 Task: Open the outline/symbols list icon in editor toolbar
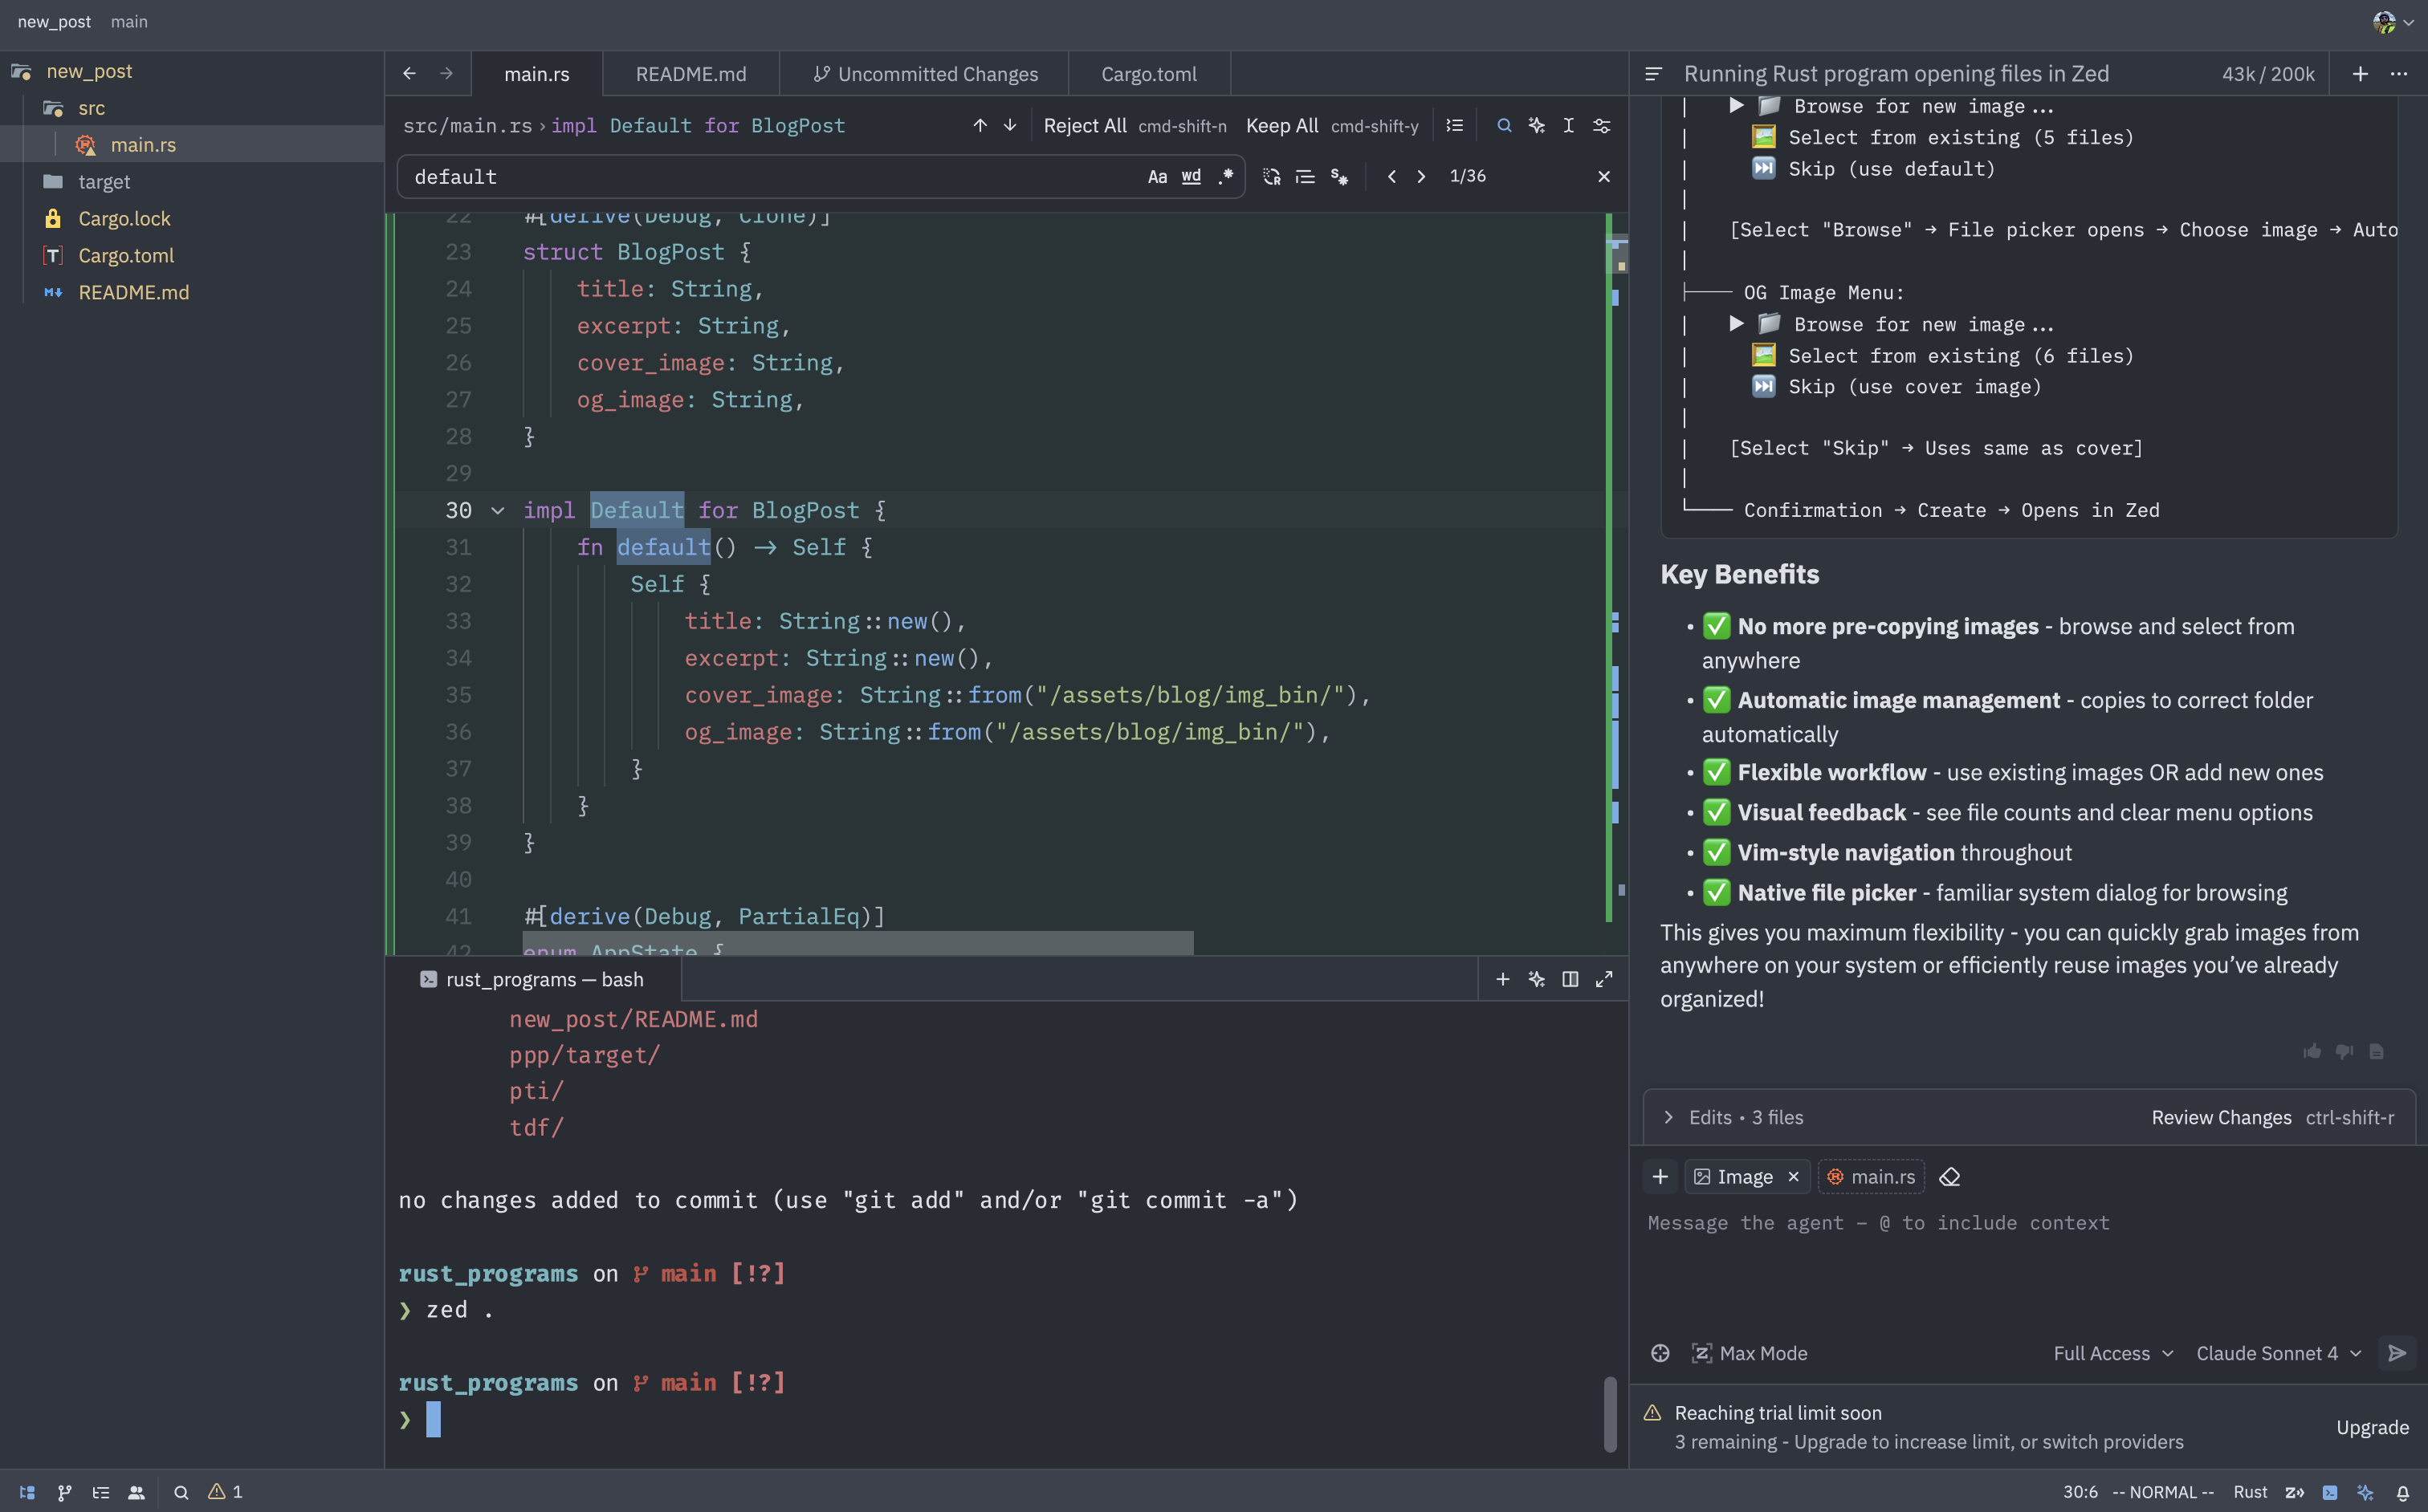tap(1455, 126)
